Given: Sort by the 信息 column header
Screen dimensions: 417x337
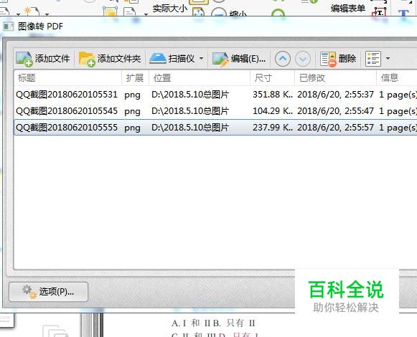Looking at the screenshot, I should tap(397, 78).
